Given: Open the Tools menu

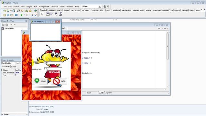Looking at the screenshot, I should click(62, 6).
